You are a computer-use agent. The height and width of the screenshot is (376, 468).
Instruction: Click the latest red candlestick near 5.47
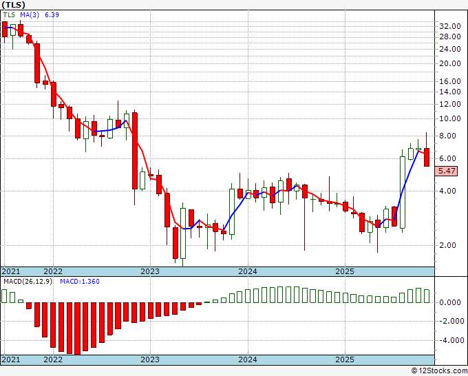click(x=427, y=157)
